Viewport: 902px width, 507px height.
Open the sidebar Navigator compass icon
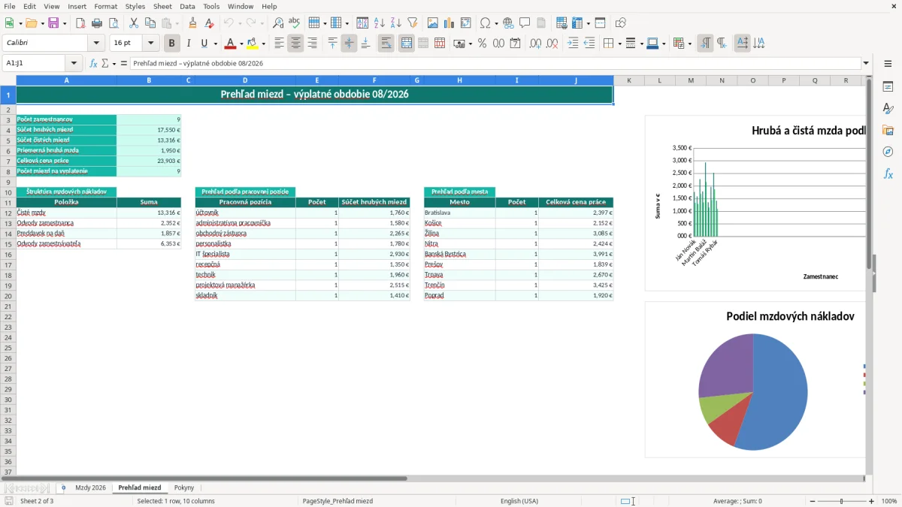coord(888,152)
